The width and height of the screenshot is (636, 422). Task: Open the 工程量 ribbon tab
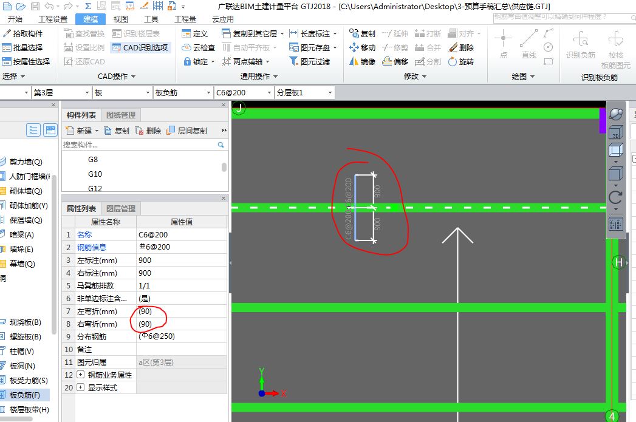coord(185,19)
